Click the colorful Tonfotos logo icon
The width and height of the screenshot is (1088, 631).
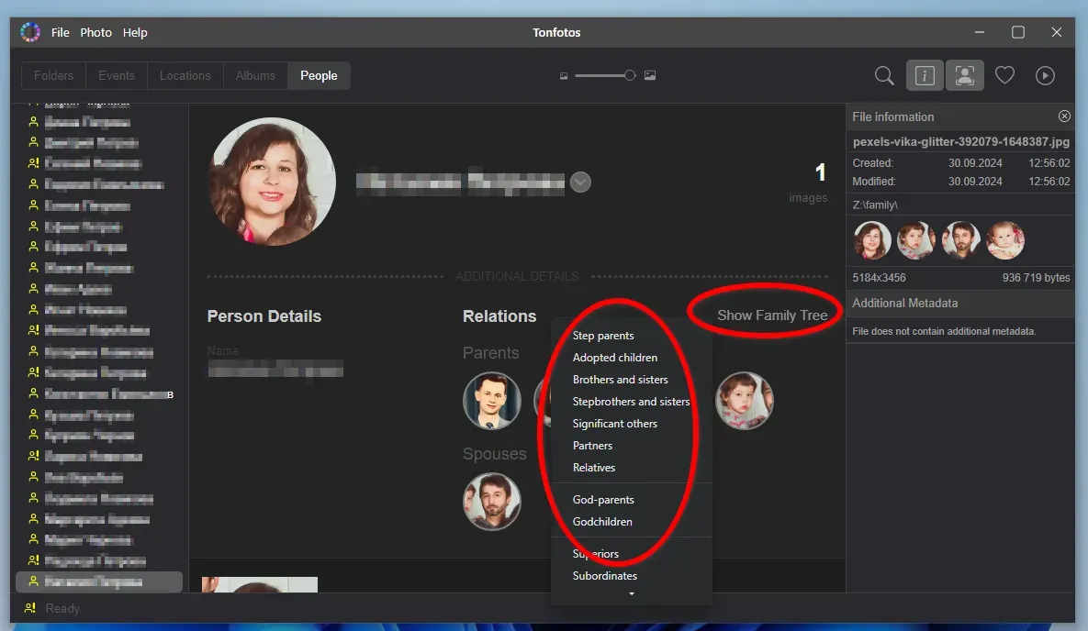(x=29, y=31)
